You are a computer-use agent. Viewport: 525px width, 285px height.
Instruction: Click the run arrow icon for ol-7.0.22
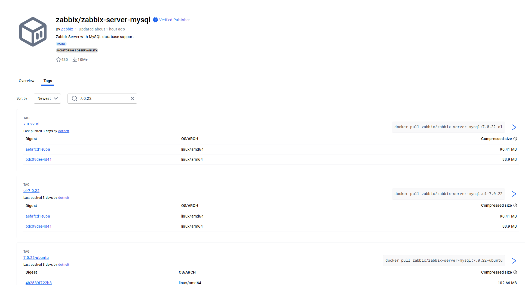tap(514, 194)
